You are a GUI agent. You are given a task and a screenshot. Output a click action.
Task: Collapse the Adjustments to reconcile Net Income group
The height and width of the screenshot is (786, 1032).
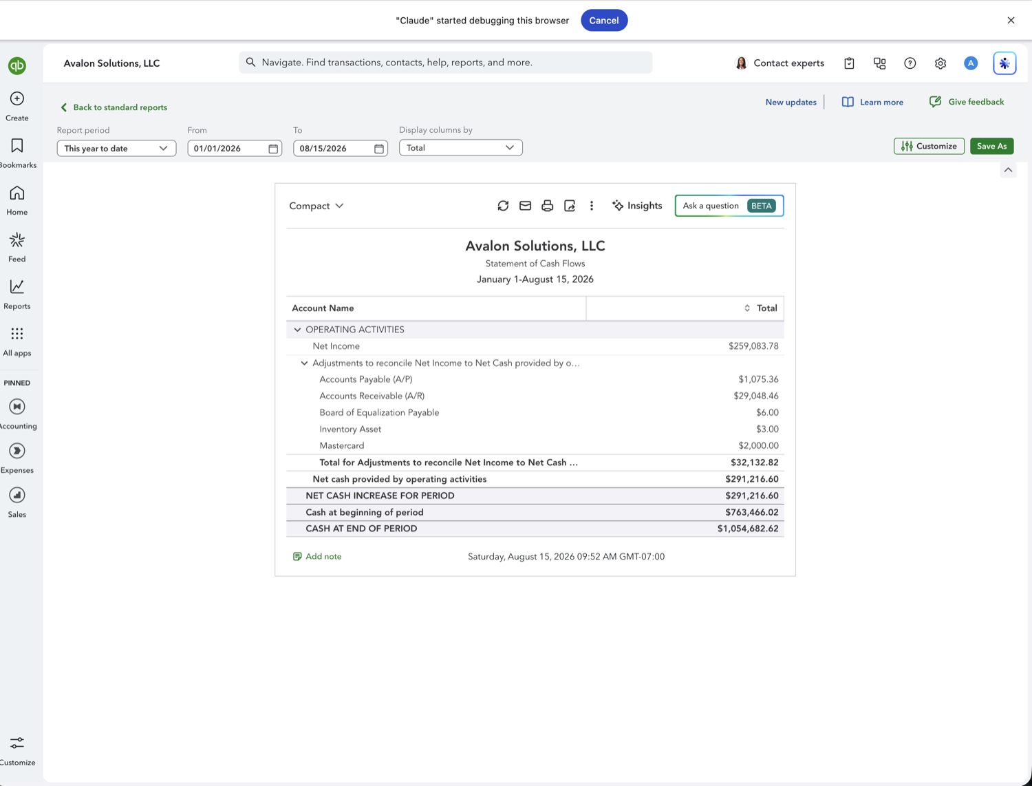coord(304,363)
